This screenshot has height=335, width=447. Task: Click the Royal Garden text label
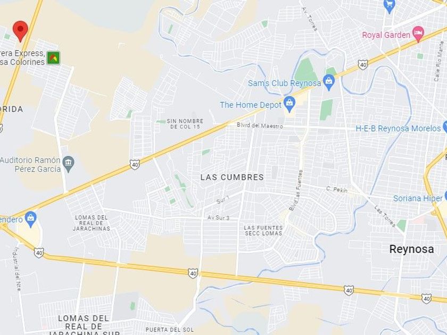click(x=386, y=35)
